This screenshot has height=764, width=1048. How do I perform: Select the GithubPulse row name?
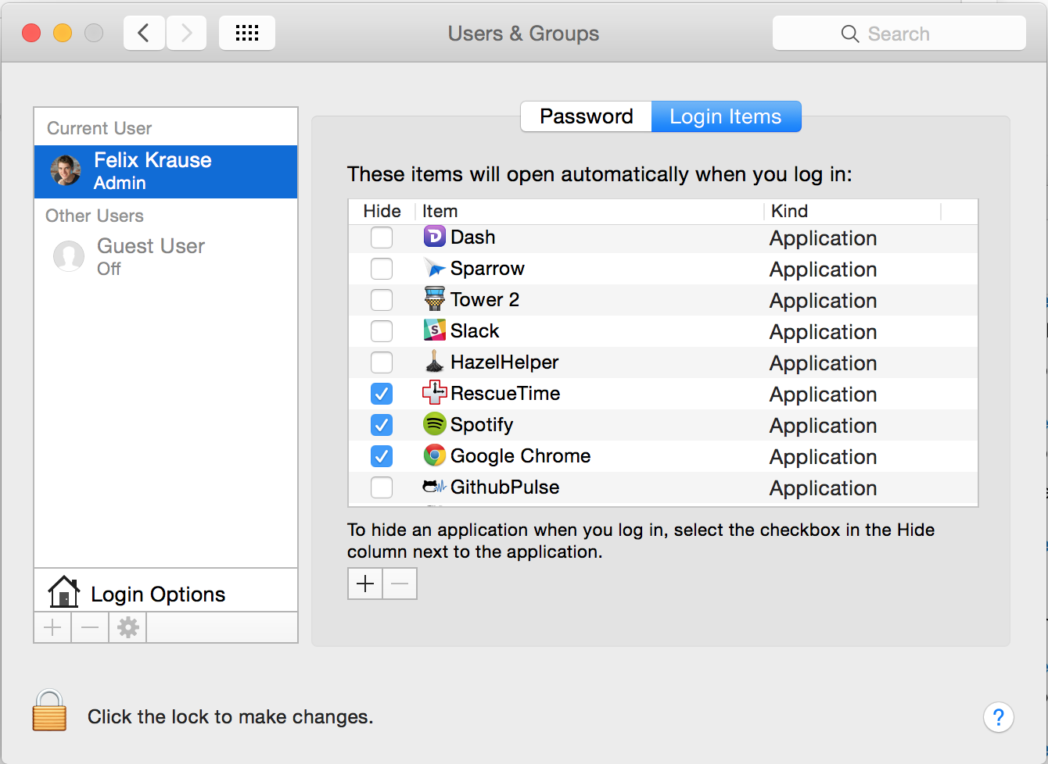coord(504,487)
